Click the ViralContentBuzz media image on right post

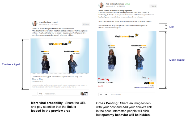pos(126,60)
